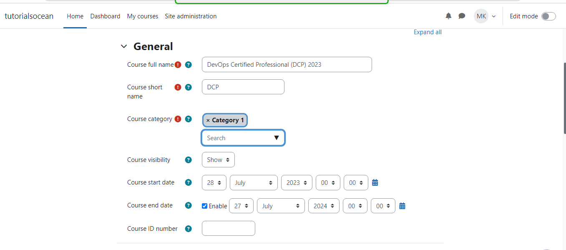Image resolution: width=566 pixels, height=250 pixels.
Task: Open calendar picker for Course start date
Action: [x=375, y=182]
